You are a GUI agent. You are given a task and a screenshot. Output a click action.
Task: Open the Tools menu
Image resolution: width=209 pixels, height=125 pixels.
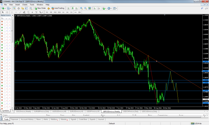32,4
